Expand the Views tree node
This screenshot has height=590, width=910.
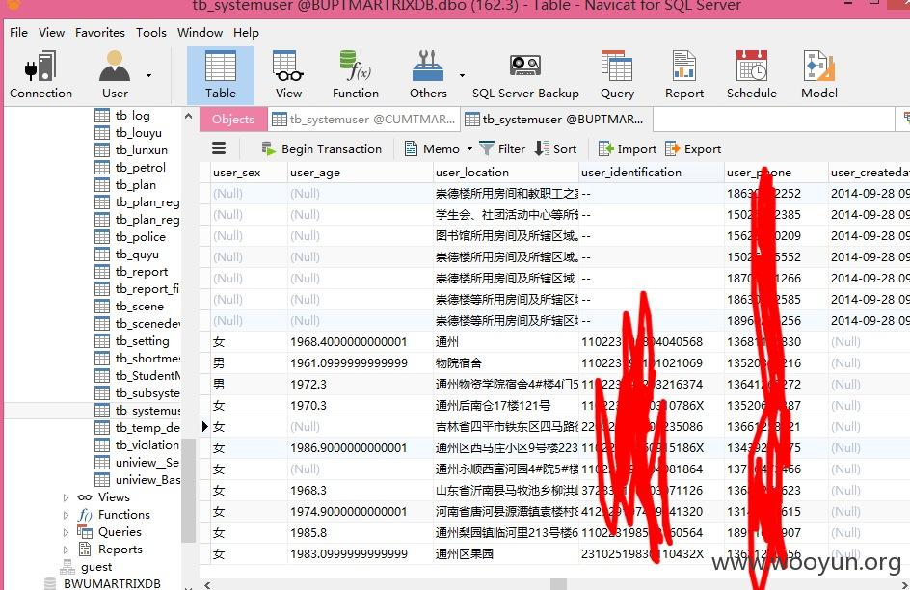point(66,497)
